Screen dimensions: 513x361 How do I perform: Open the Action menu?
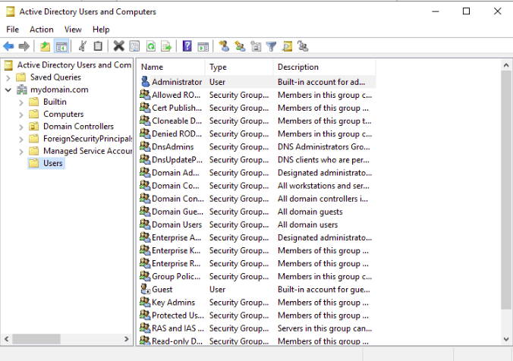coord(42,30)
